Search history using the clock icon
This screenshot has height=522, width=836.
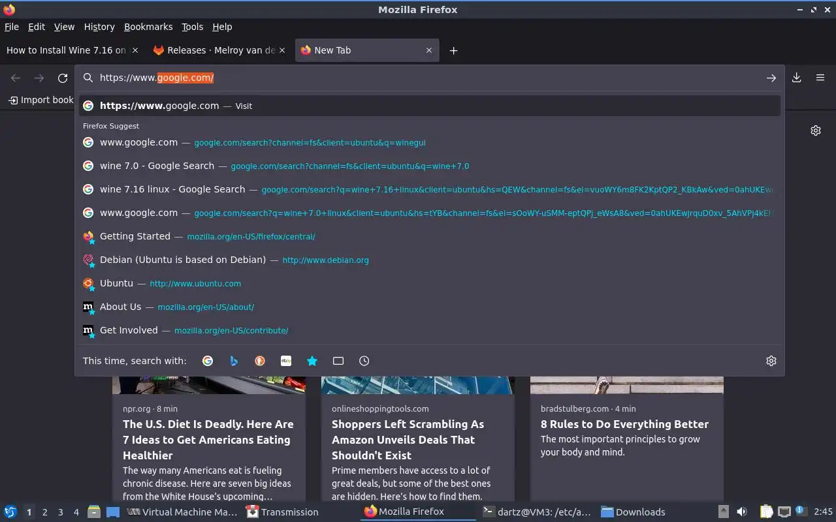364,361
